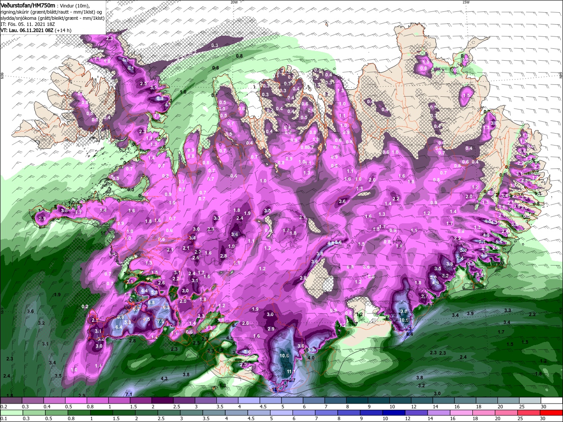Click the white swatch ending the snow scale
Screen dimensions: 563x422
552,401
